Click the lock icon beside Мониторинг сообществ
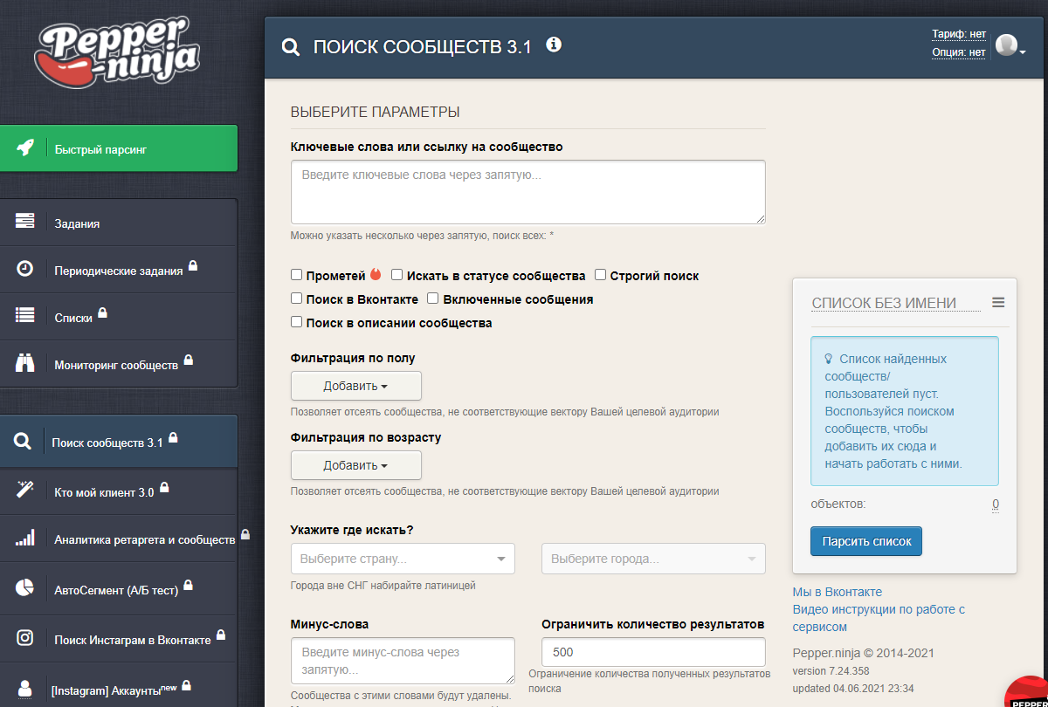 188,360
